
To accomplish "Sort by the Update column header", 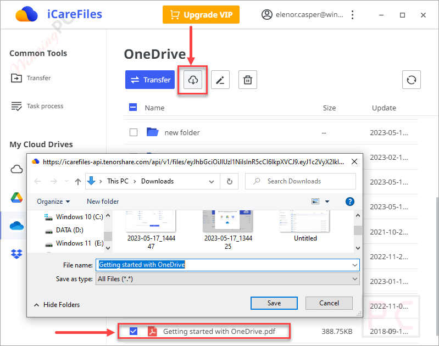I will coord(384,108).
